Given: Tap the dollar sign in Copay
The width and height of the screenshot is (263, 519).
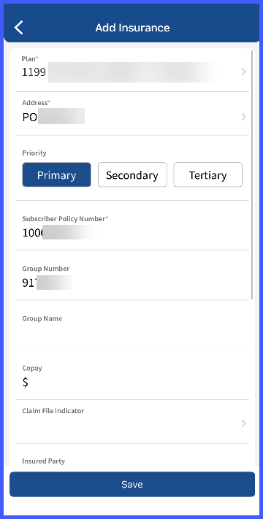Looking at the screenshot, I should (x=25, y=382).
